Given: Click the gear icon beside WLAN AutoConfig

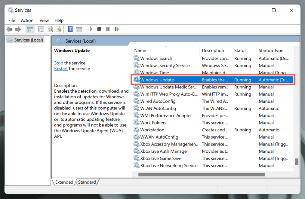Looking at the screenshot, I should click(136, 108).
